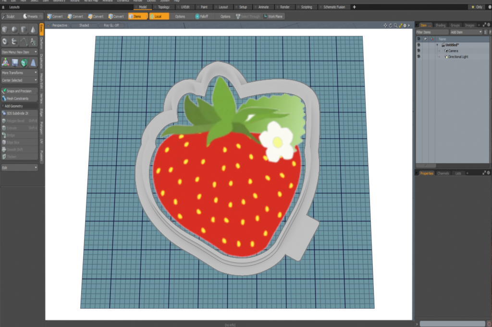Select the Sphere primitive tool
The width and height of the screenshot is (492, 327).
click(14, 30)
